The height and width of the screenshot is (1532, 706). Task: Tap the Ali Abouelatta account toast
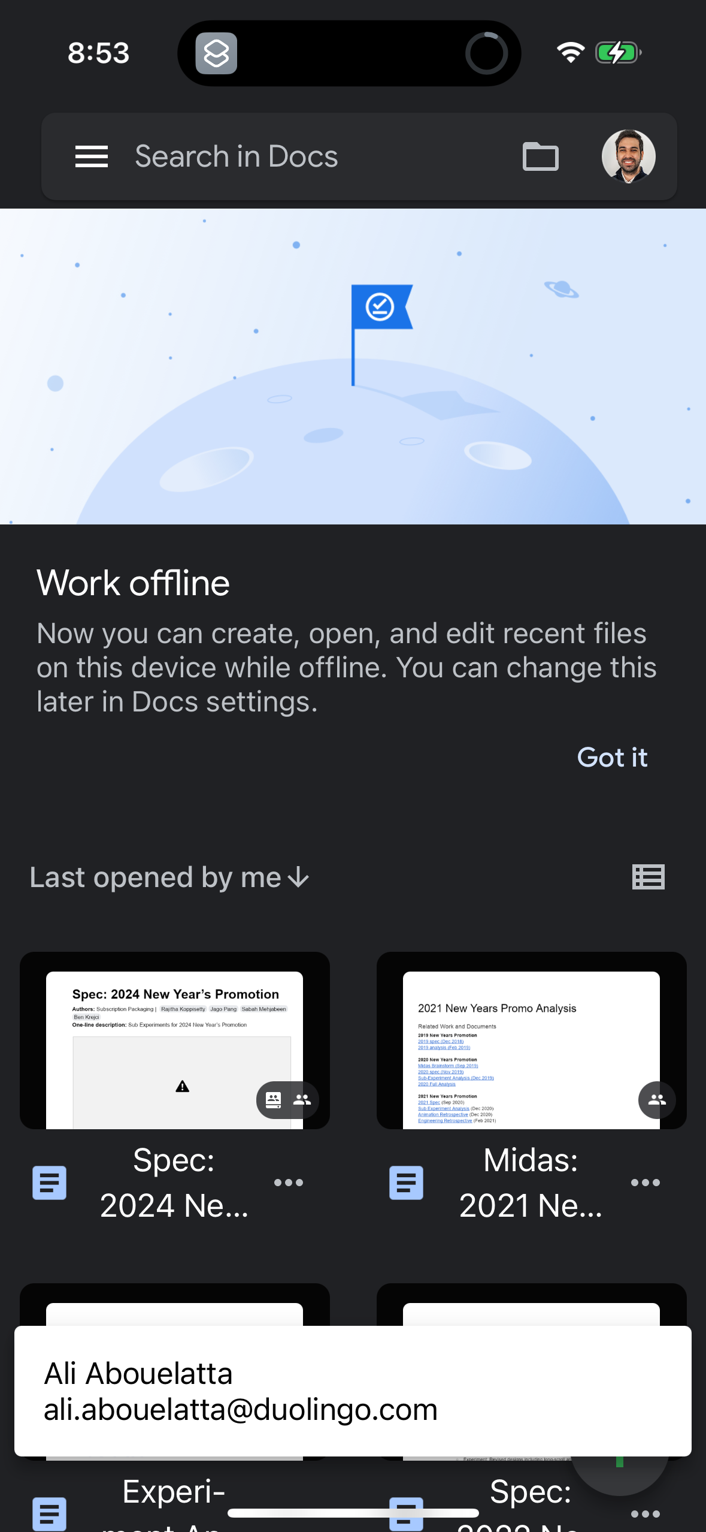[x=353, y=1391]
